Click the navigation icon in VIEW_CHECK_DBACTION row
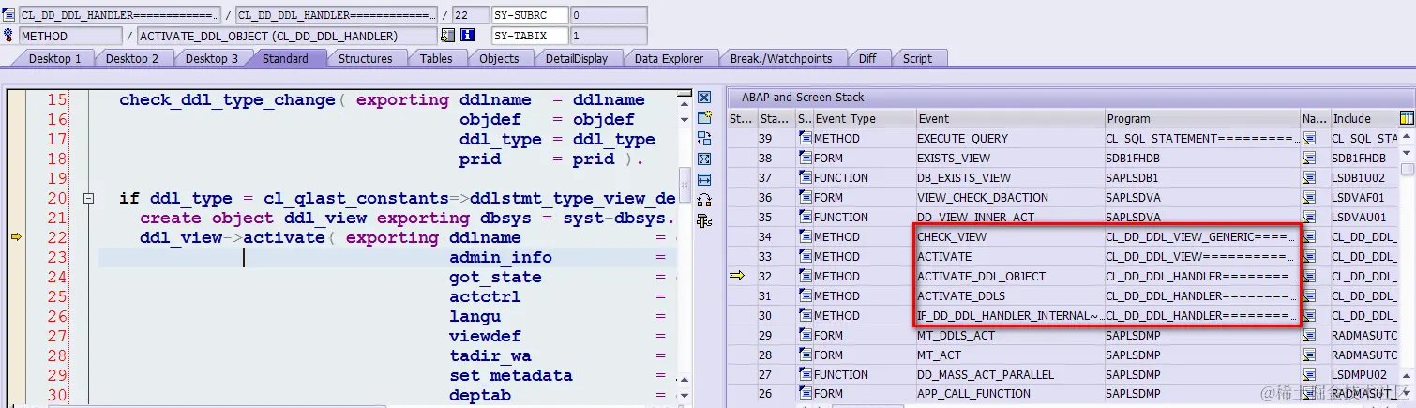1416x408 pixels. tap(1308, 198)
